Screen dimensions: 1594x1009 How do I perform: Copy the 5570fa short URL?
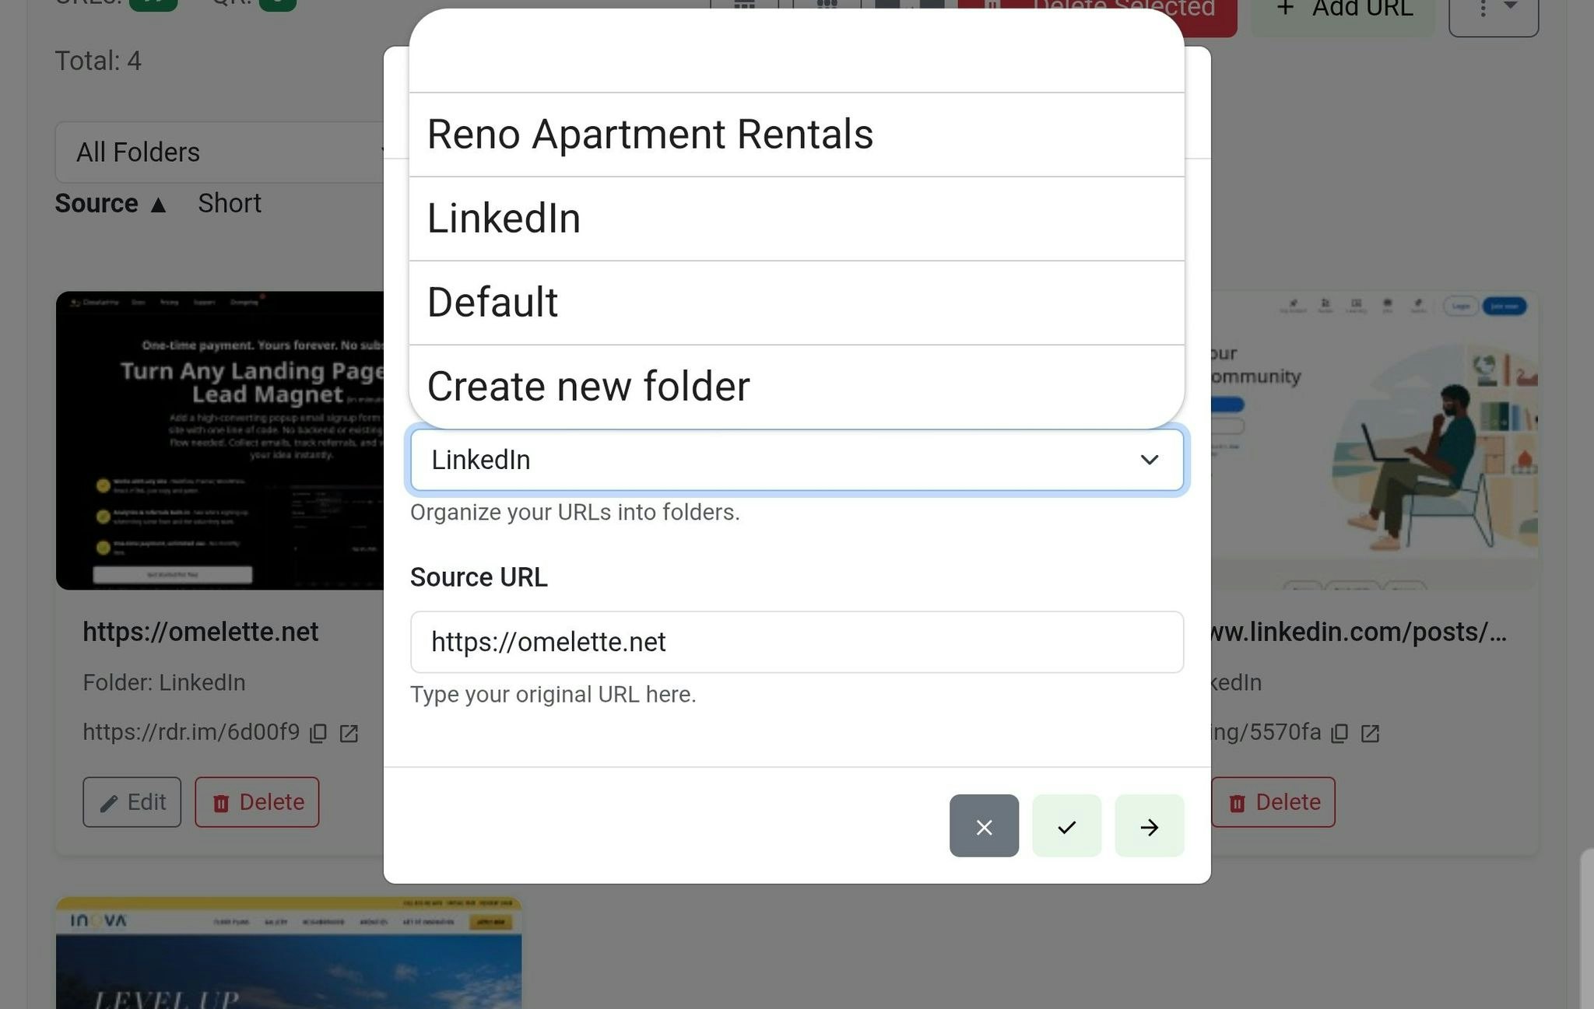coord(1339,732)
